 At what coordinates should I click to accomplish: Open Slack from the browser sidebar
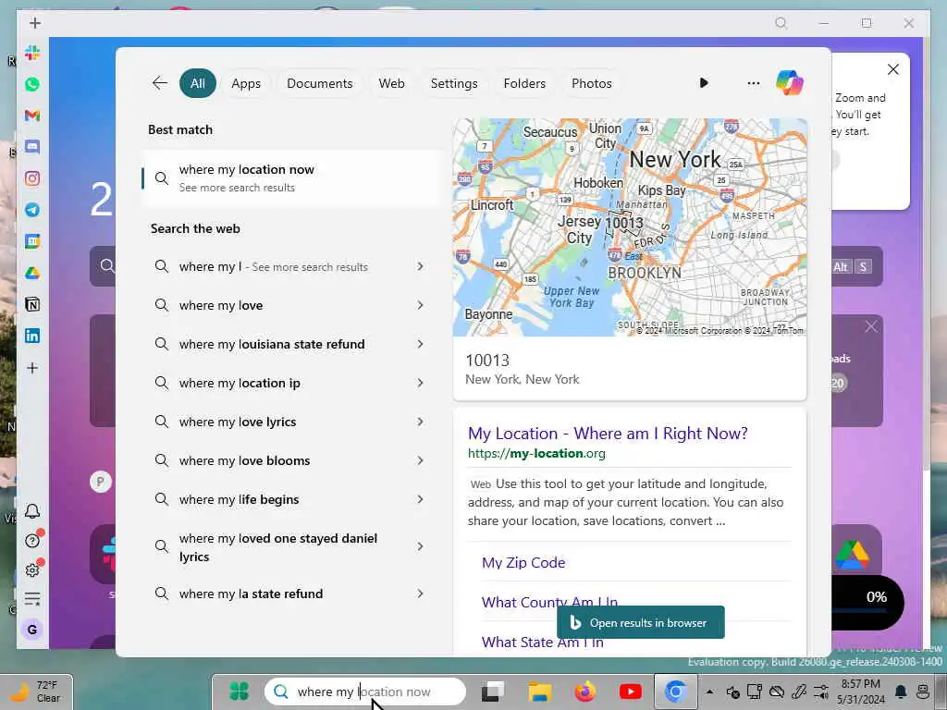click(x=32, y=53)
